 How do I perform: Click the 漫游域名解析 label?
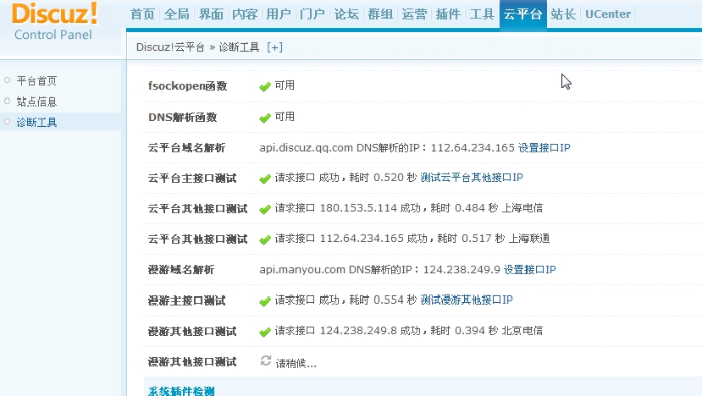click(181, 270)
